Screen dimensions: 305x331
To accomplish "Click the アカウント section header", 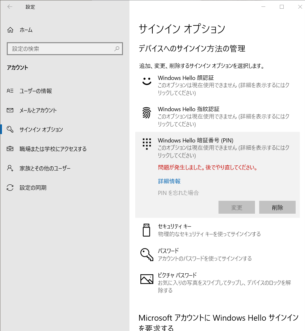I will tap(17, 68).
